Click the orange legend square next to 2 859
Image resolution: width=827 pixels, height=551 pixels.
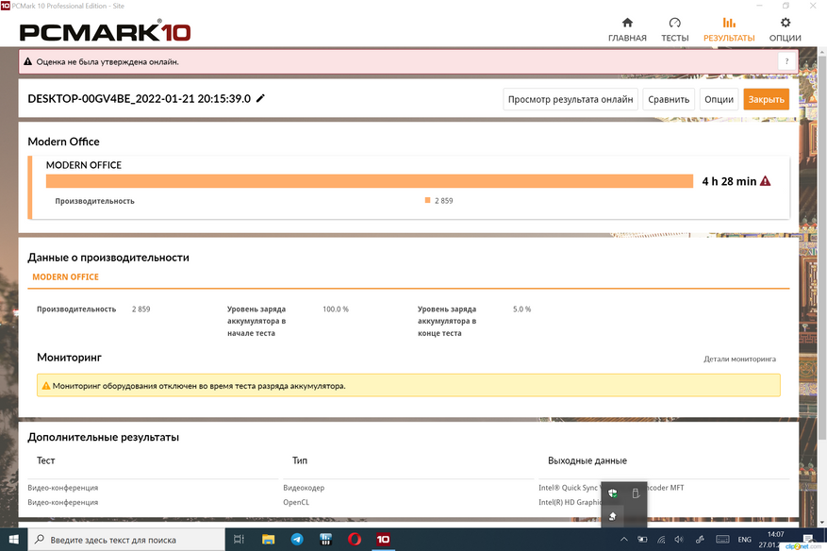(x=428, y=200)
